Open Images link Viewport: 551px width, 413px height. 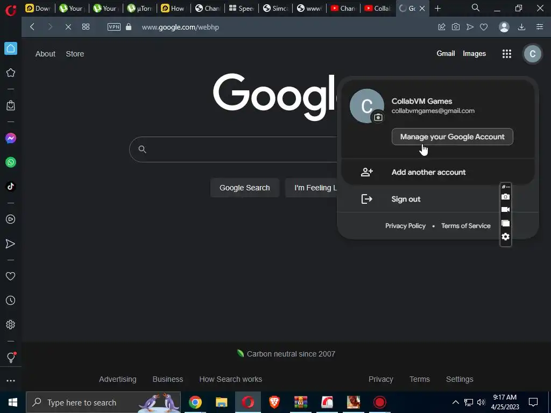pyautogui.click(x=474, y=53)
